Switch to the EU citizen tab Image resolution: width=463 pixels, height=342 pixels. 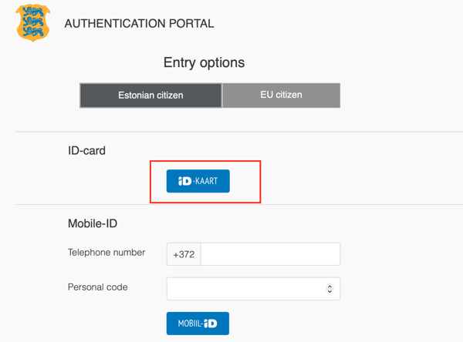click(x=281, y=95)
